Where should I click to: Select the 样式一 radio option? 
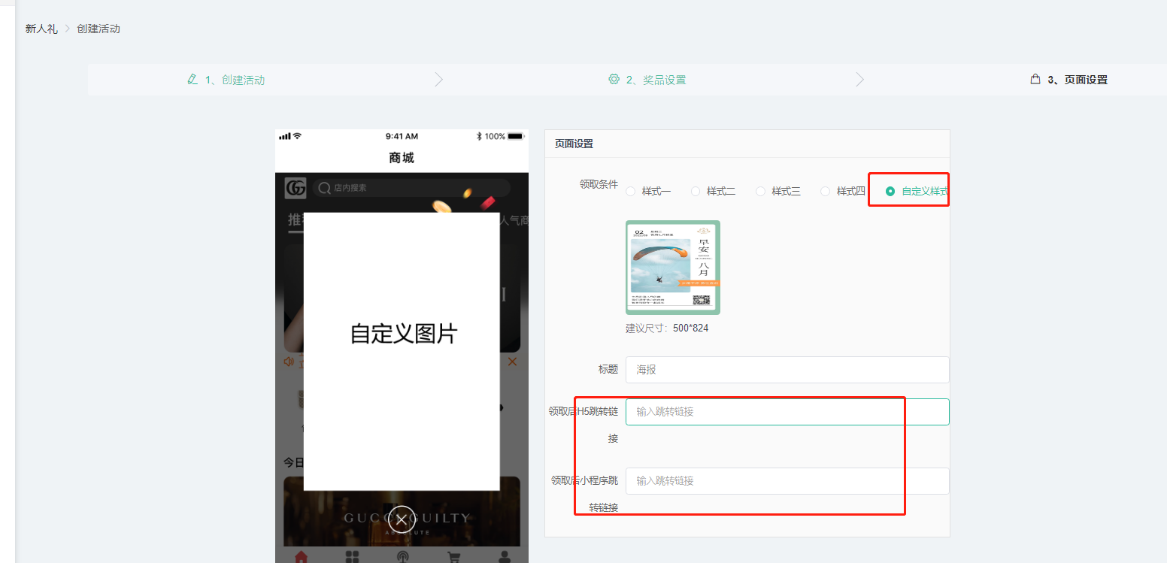(x=630, y=192)
